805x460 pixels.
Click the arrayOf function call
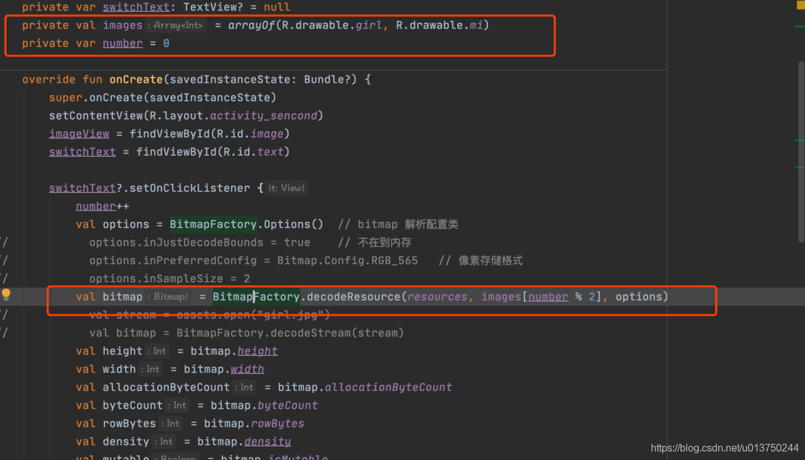[x=252, y=25]
